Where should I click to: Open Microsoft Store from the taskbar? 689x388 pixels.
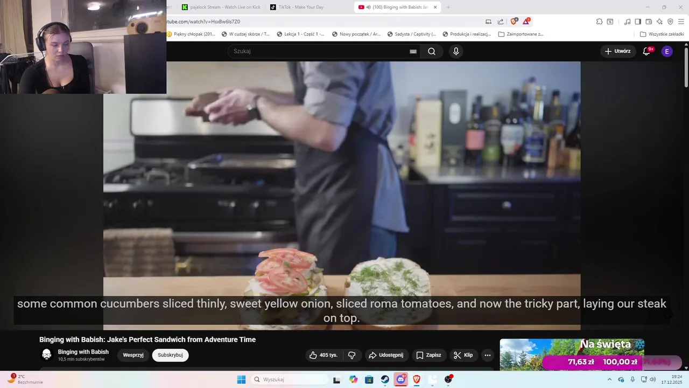(369, 379)
